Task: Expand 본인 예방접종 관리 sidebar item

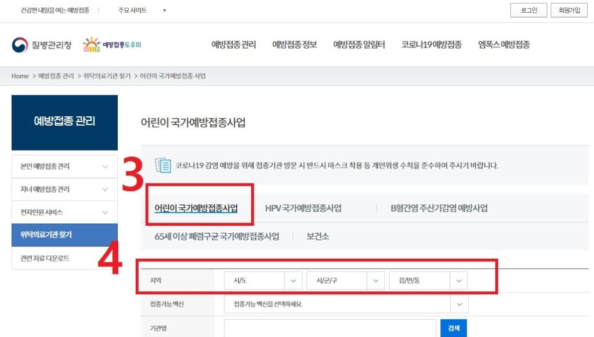Action: 64,166
